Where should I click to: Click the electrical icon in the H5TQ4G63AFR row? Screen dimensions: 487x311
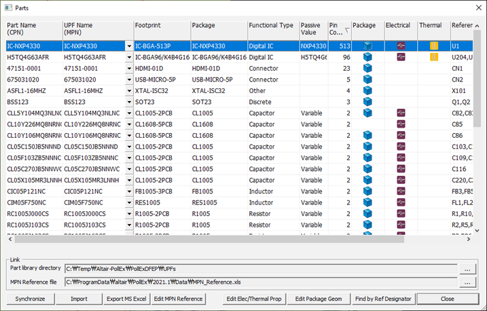[x=401, y=57]
